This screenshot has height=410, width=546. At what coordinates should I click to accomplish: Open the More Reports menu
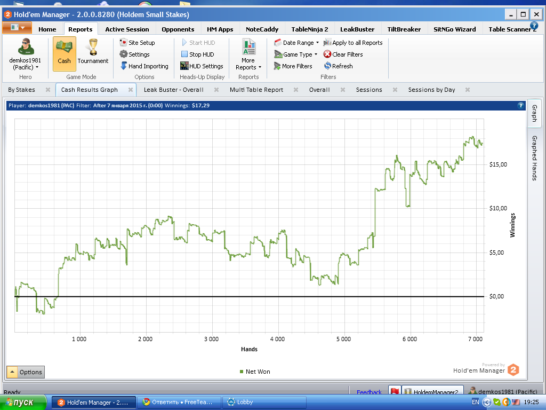point(248,54)
